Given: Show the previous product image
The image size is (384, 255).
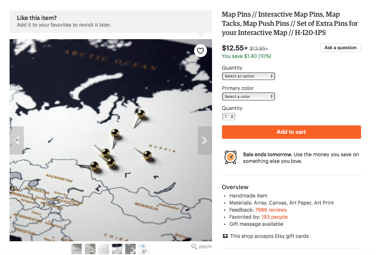Looking at the screenshot, I should pos(17,140).
